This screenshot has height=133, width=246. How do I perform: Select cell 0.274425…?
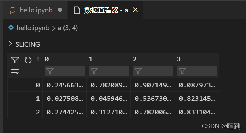tap(65, 112)
